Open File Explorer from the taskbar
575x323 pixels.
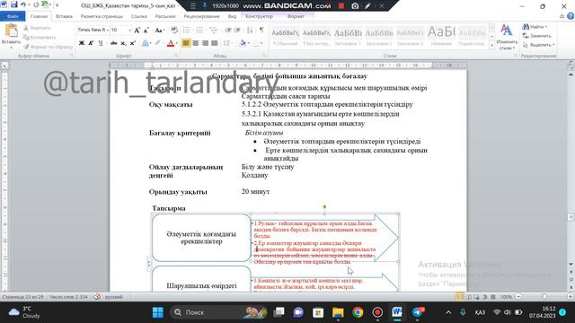point(338,312)
